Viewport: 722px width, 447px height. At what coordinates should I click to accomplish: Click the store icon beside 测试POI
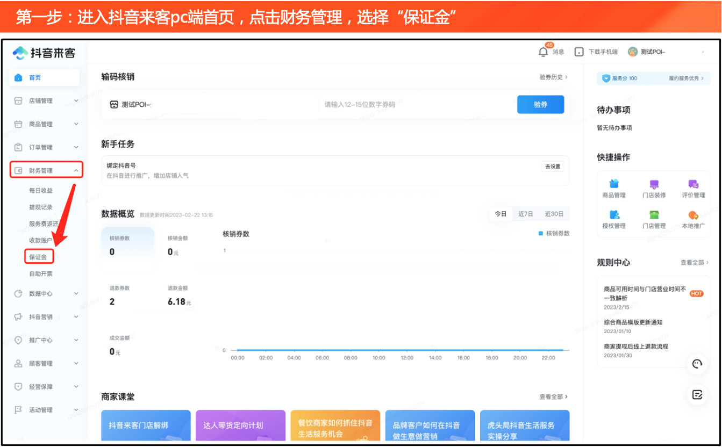pyautogui.click(x=114, y=105)
